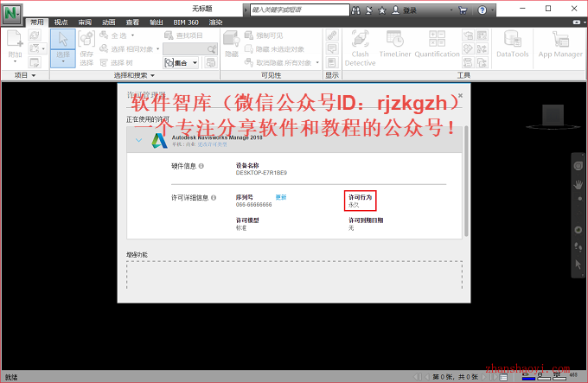Viewport: 588px width, 383px height.
Task: Open the 选择相同对象 dropdown arrow
Action: [158, 49]
